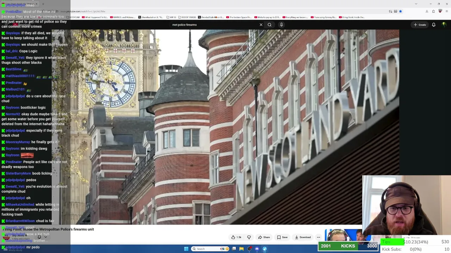Open the 'JAR SS' bookmarks folder

coord(171,17)
